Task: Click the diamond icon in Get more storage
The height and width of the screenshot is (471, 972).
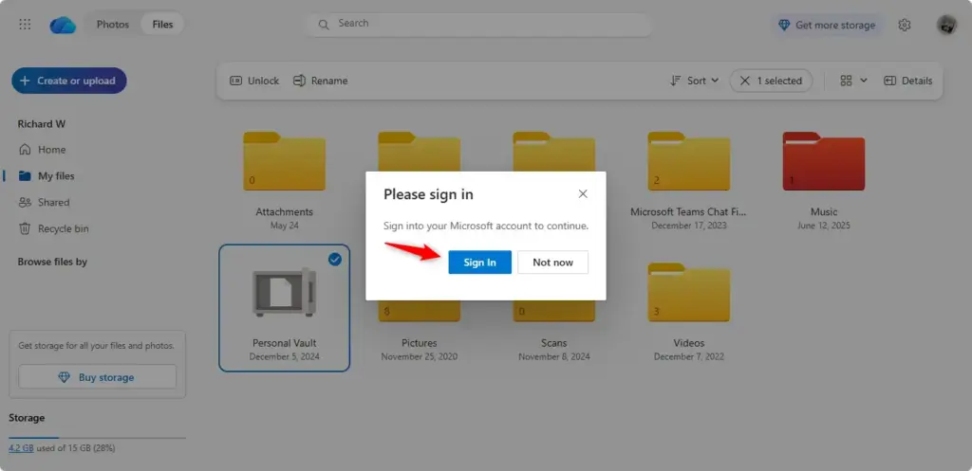Action: point(784,25)
